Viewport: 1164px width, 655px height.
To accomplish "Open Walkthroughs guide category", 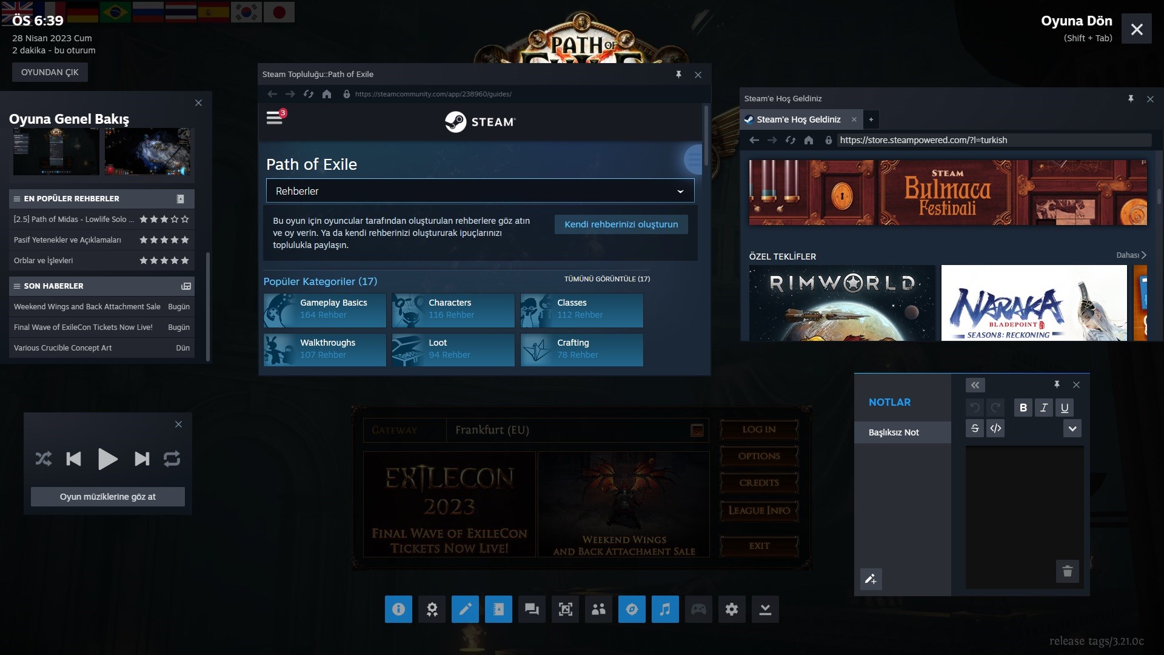I will tap(325, 349).
